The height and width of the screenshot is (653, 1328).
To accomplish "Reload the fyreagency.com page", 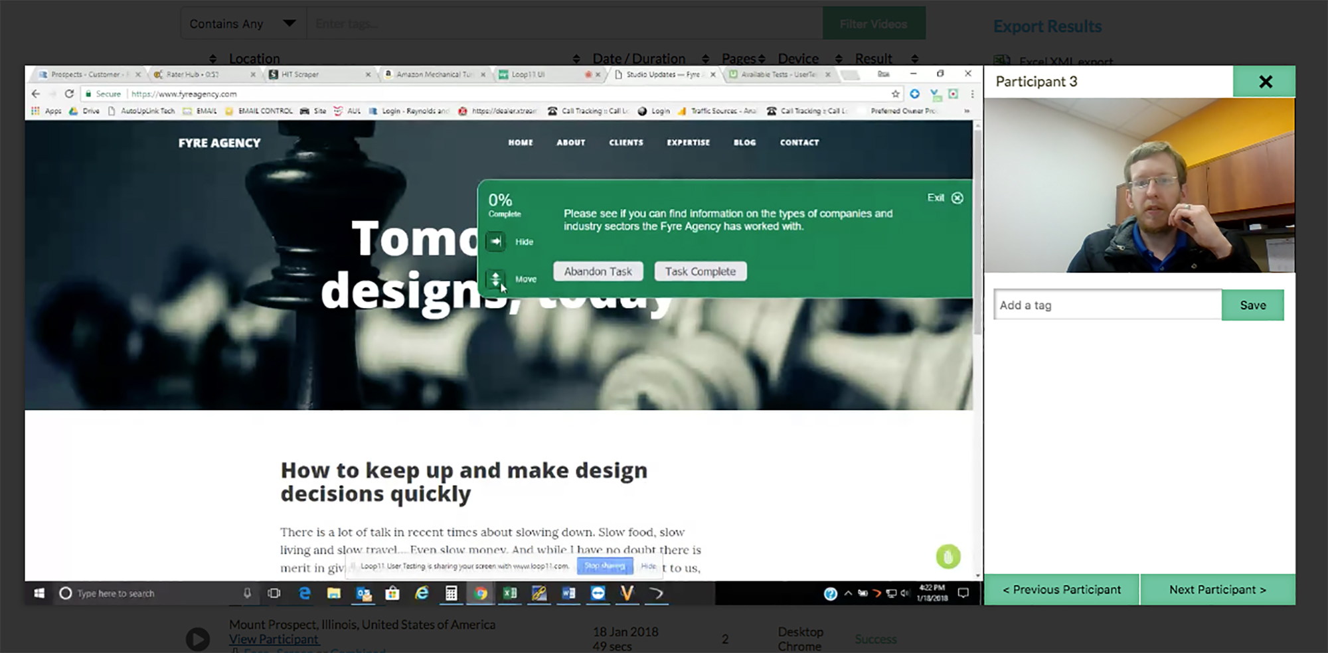I will 69,94.
